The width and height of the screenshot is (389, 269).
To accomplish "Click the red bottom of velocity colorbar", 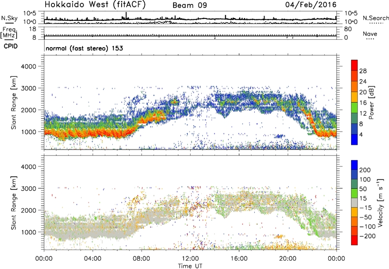I will 354,240.
